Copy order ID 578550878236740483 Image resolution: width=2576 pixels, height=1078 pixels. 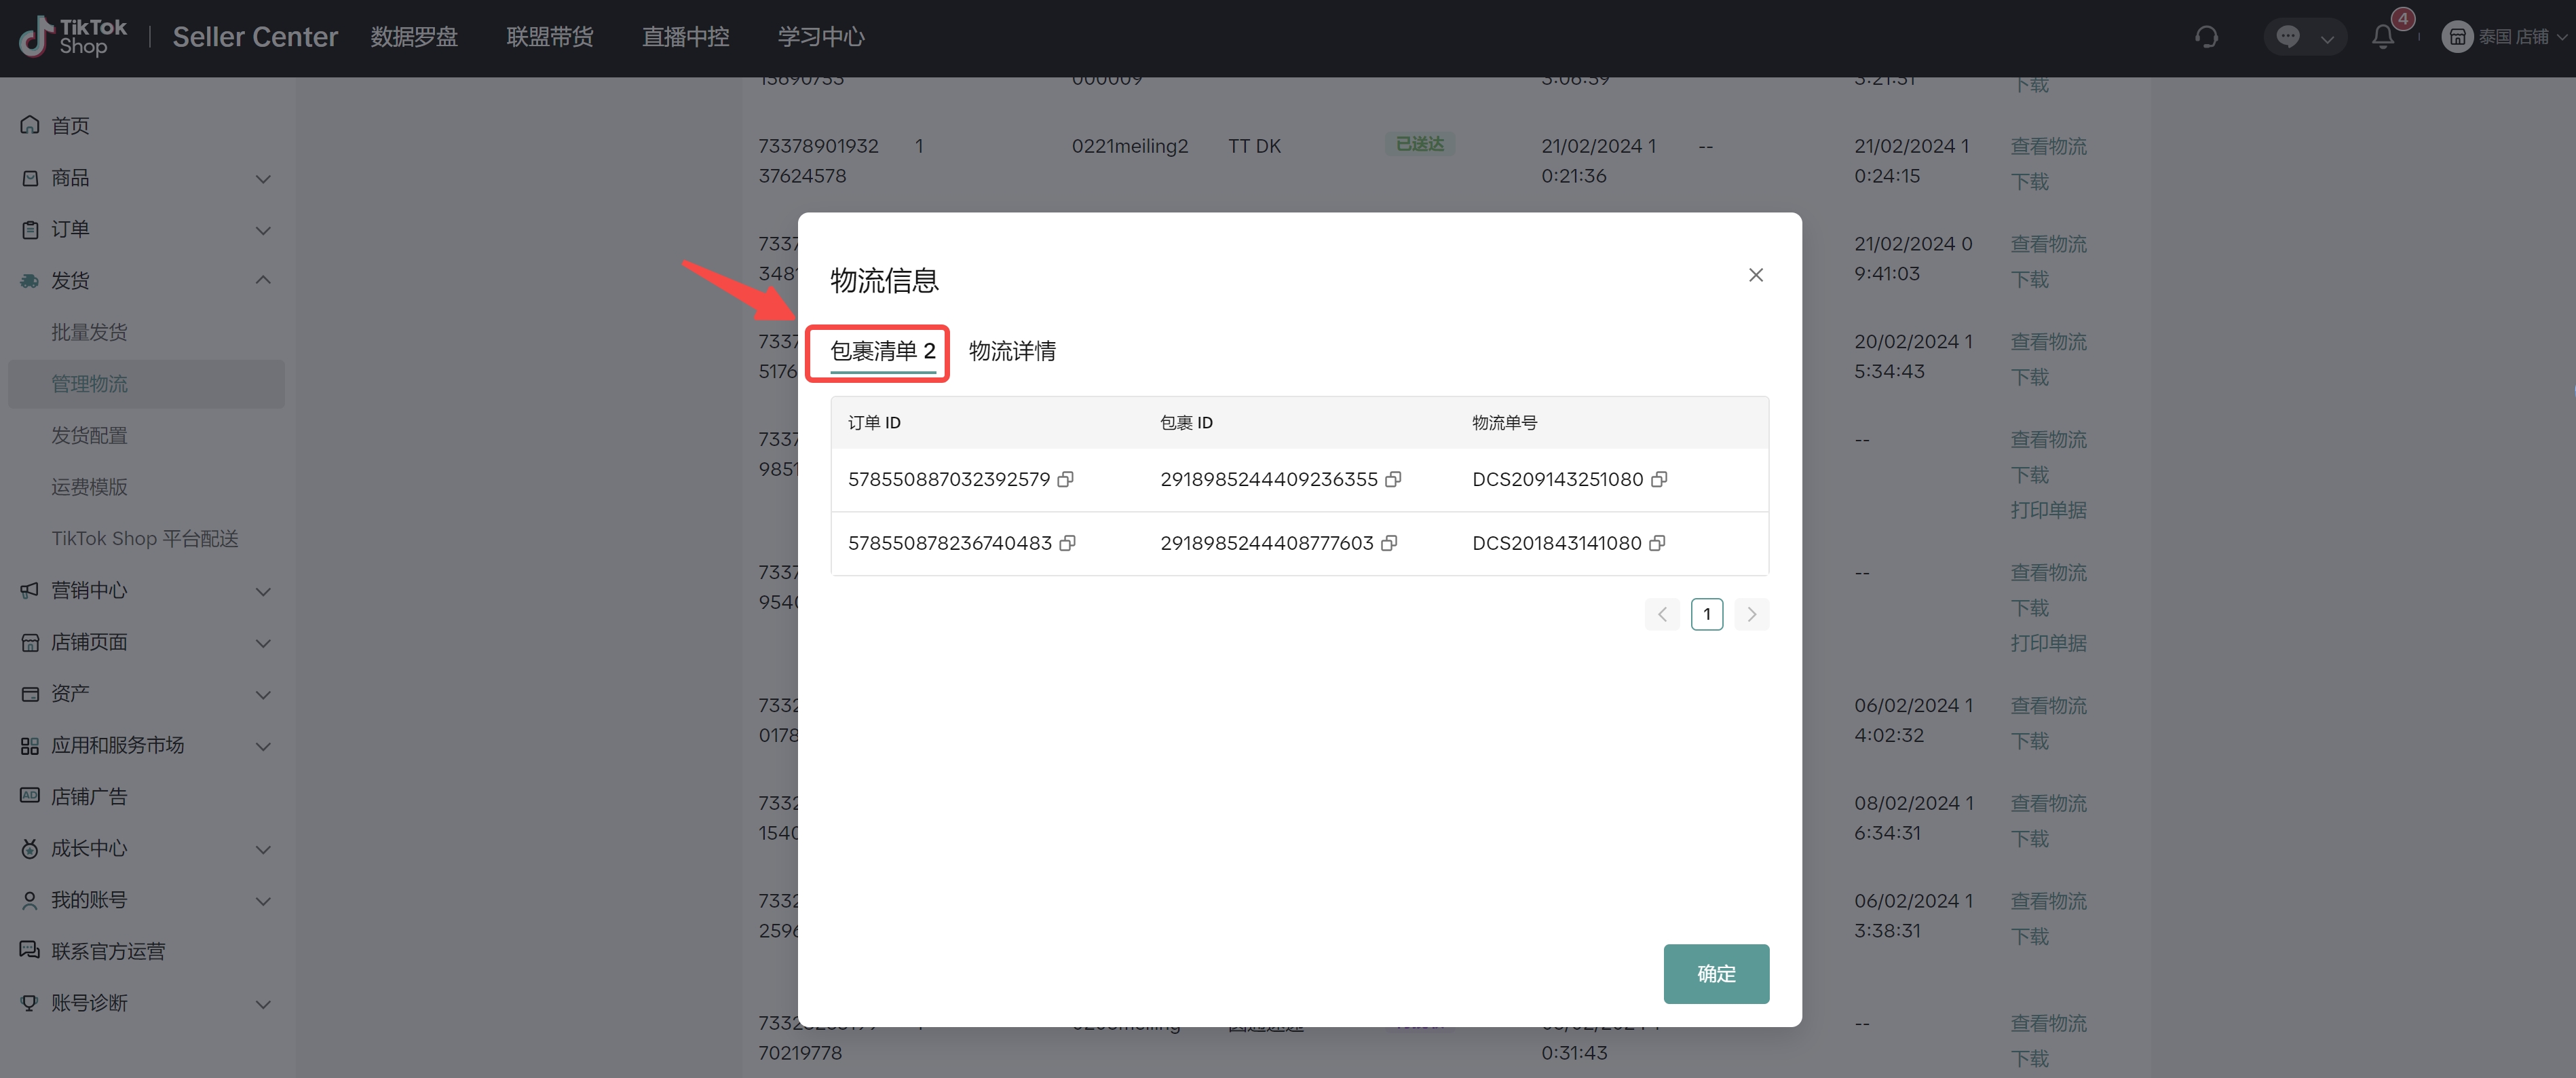[1068, 544]
